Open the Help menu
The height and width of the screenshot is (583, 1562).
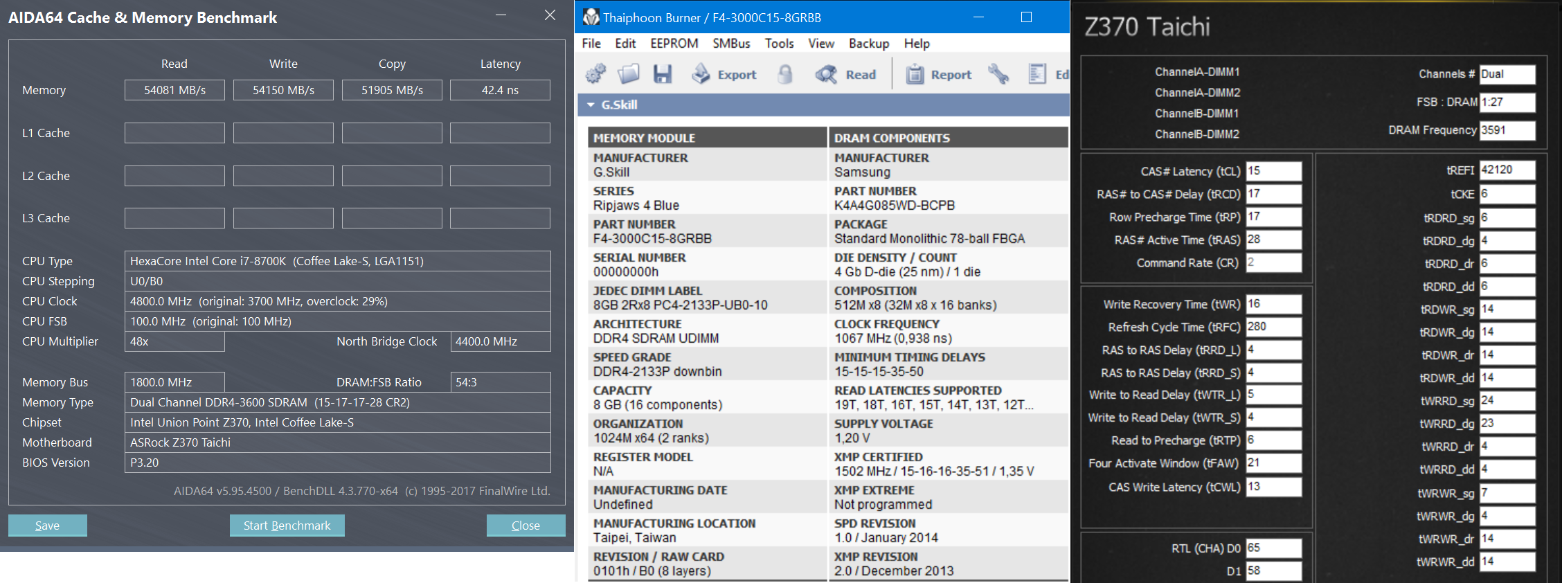point(917,44)
